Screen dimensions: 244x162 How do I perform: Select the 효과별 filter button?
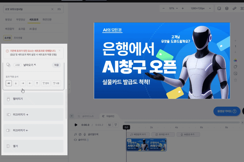[x=7, y=38]
